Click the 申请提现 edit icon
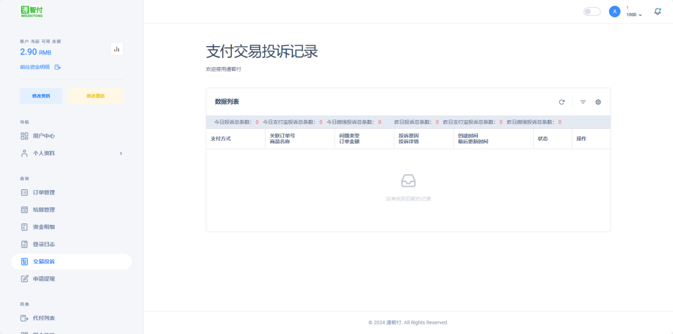This screenshot has height=334, width=673. [x=24, y=279]
